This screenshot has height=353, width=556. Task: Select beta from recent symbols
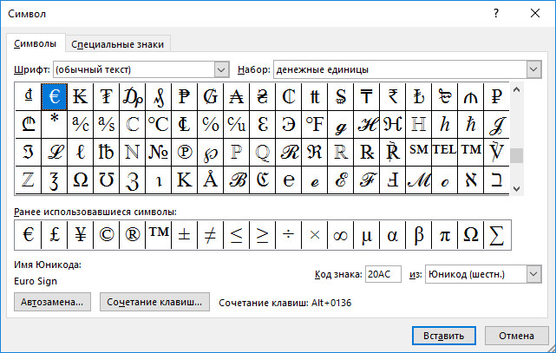(418, 235)
